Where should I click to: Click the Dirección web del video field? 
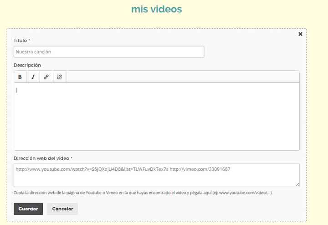click(157, 175)
